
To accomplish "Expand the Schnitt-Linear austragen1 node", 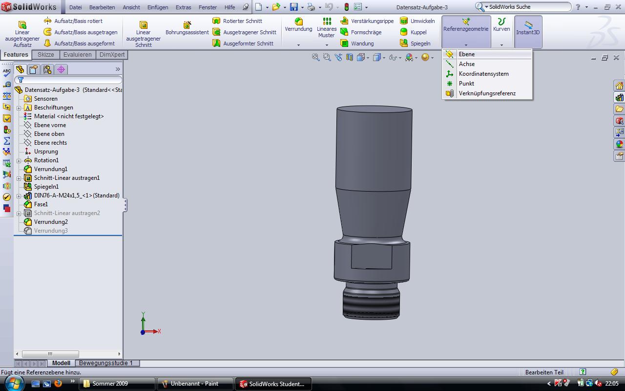I will pyautogui.click(x=19, y=178).
